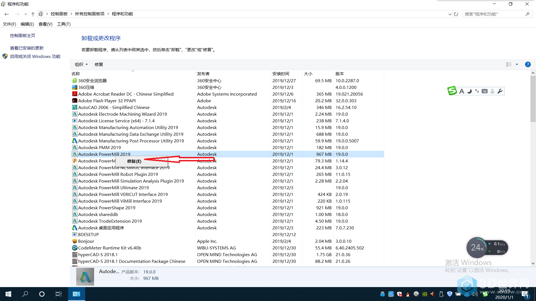
Task: Click the CodeMeter Runtime Kit icon
Action: (75, 248)
